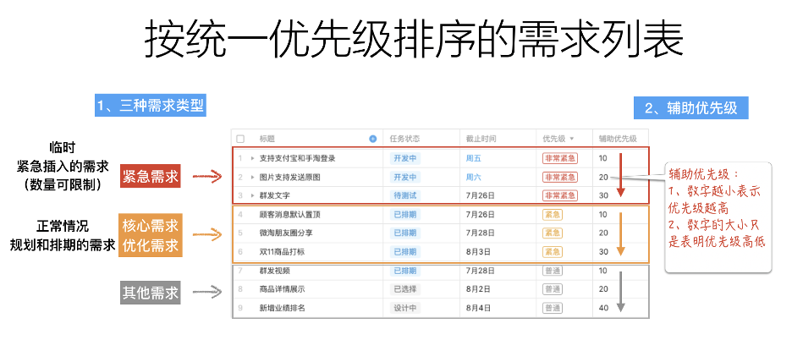Click the 8月4日 deadline cell
The width and height of the screenshot is (792, 340).
click(478, 308)
